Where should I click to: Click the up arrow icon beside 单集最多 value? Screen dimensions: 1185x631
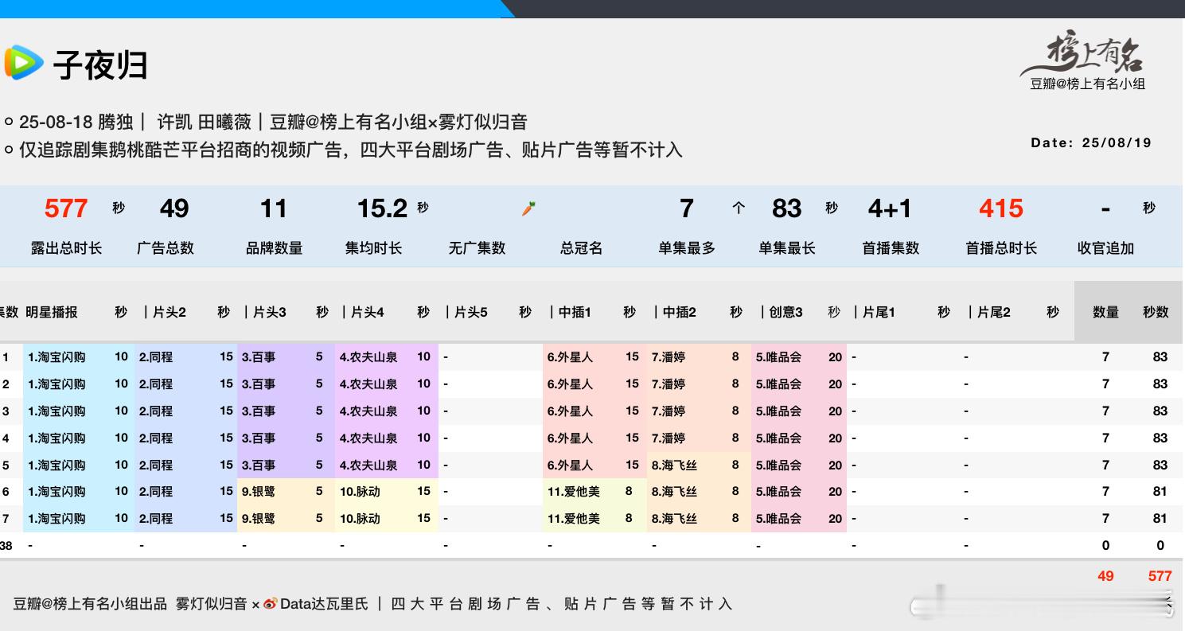coord(739,208)
